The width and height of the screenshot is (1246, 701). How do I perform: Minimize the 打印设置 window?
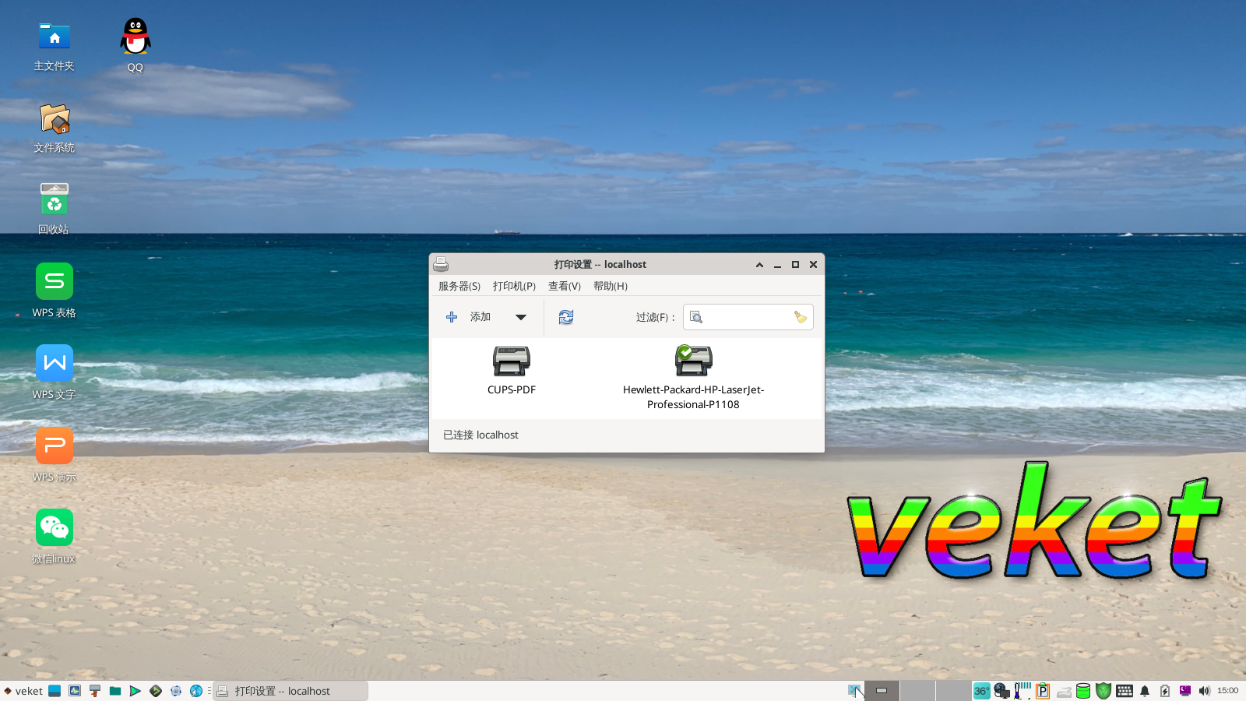pyautogui.click(x=777, y=265)
